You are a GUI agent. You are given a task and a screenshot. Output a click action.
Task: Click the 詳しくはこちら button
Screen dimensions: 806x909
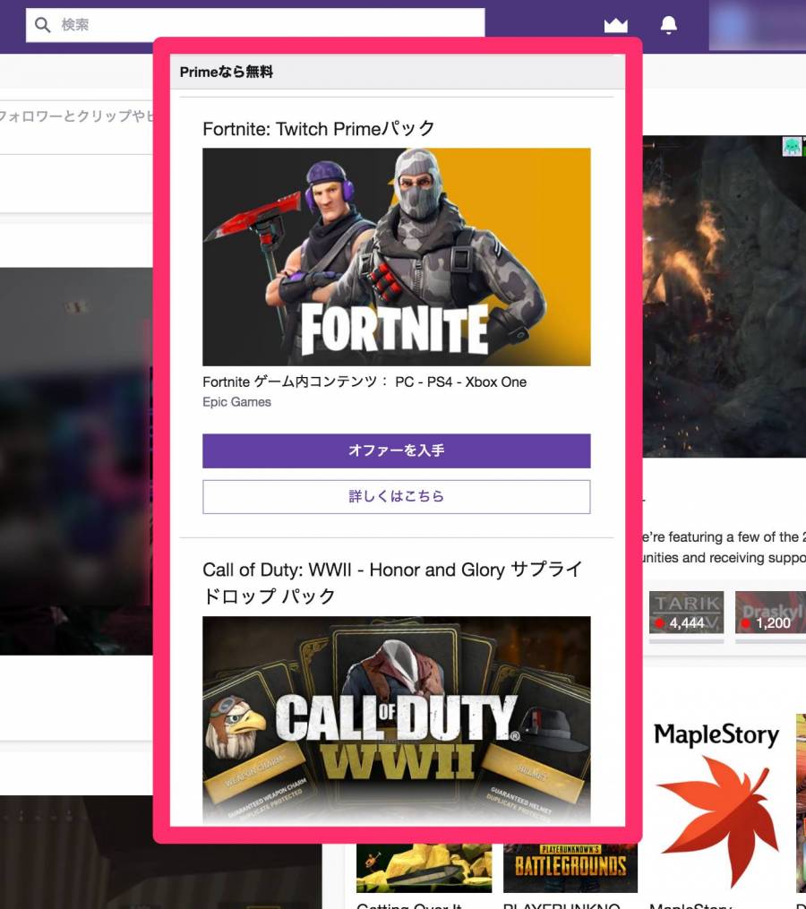coord(397,496)
